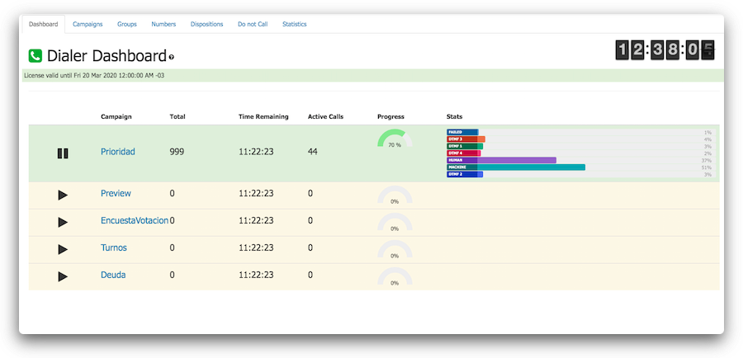The width and height of the screenshot is (743, 358).
Task: Click the help icon after Dialer Dashboard
Action: tap(171, 58)
